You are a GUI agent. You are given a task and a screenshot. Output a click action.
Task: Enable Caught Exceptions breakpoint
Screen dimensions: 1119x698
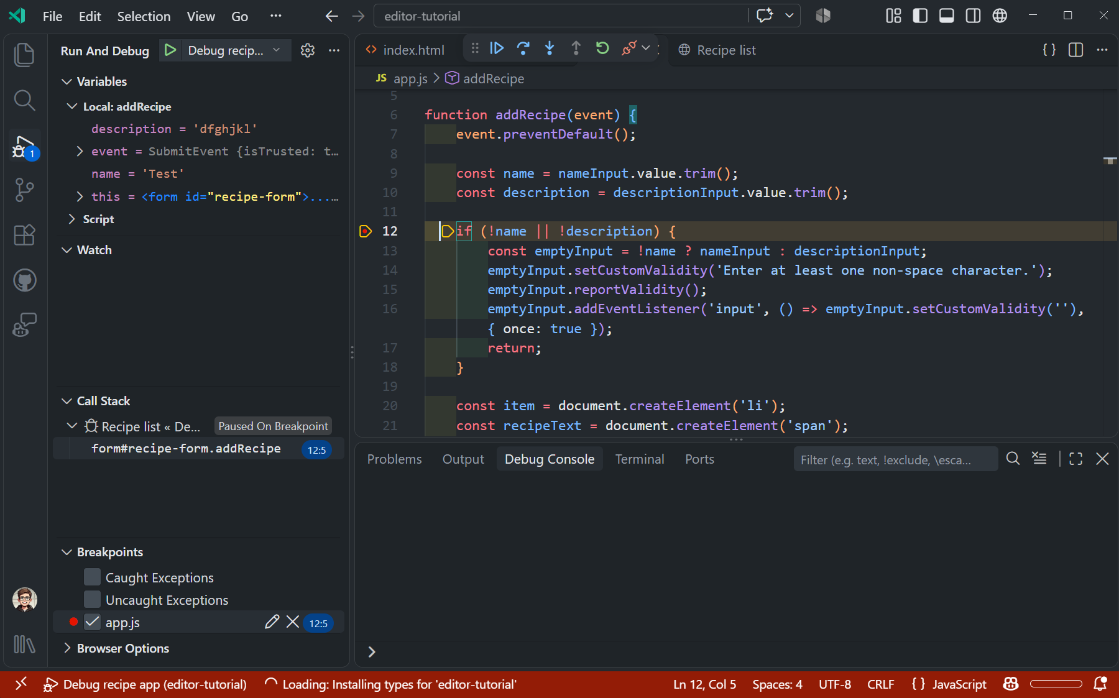click(x=92, y=577)
